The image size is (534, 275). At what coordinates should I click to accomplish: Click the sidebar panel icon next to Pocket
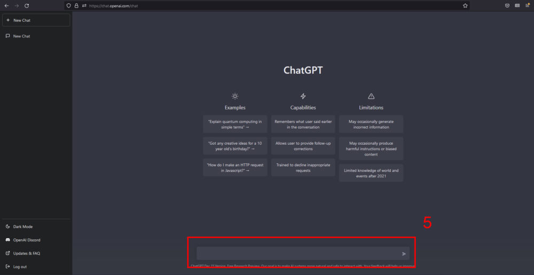[517, 6]
